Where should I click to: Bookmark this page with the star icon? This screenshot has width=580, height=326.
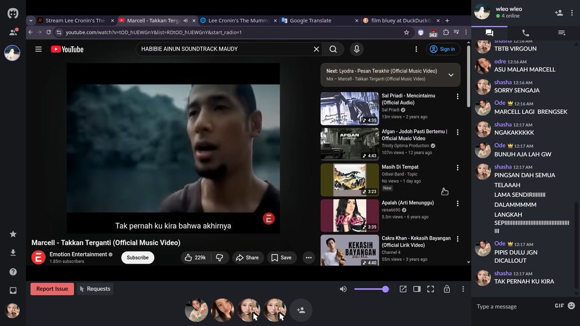[x=406, y=32]
